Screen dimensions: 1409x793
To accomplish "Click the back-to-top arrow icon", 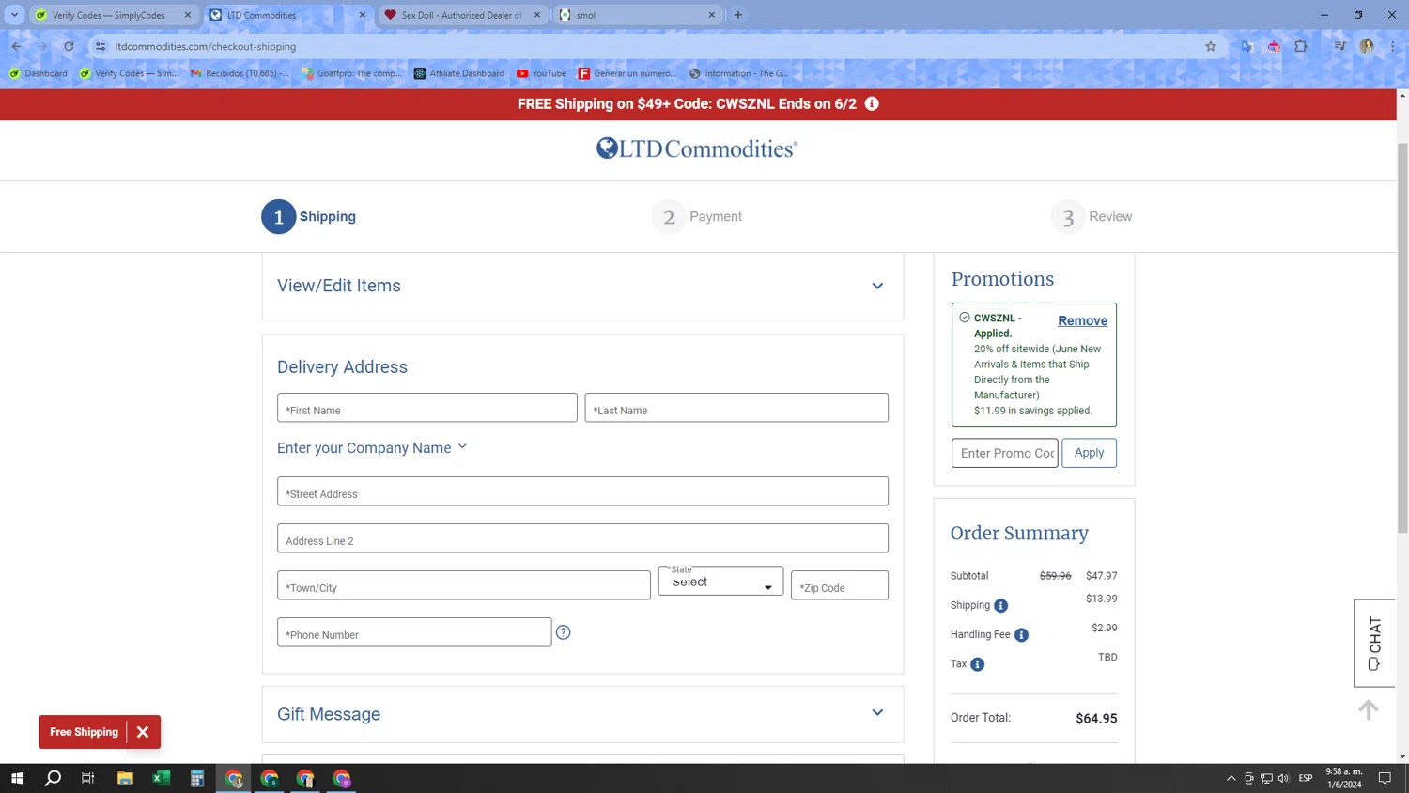I will 1369,710.
